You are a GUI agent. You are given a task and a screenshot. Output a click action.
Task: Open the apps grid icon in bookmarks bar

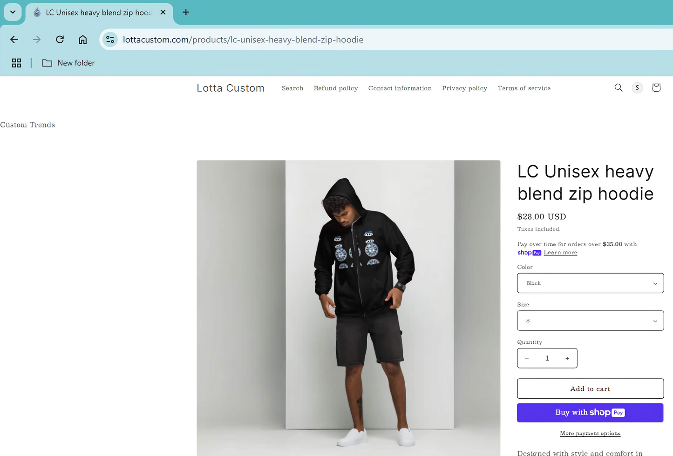tap(17, 63)
